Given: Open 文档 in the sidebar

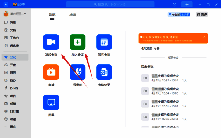Looking at the screenshot, I should click(15, 30).
